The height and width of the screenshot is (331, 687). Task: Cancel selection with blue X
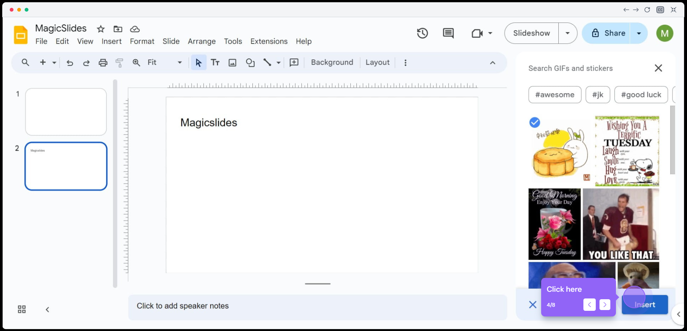tap(533, 304)
